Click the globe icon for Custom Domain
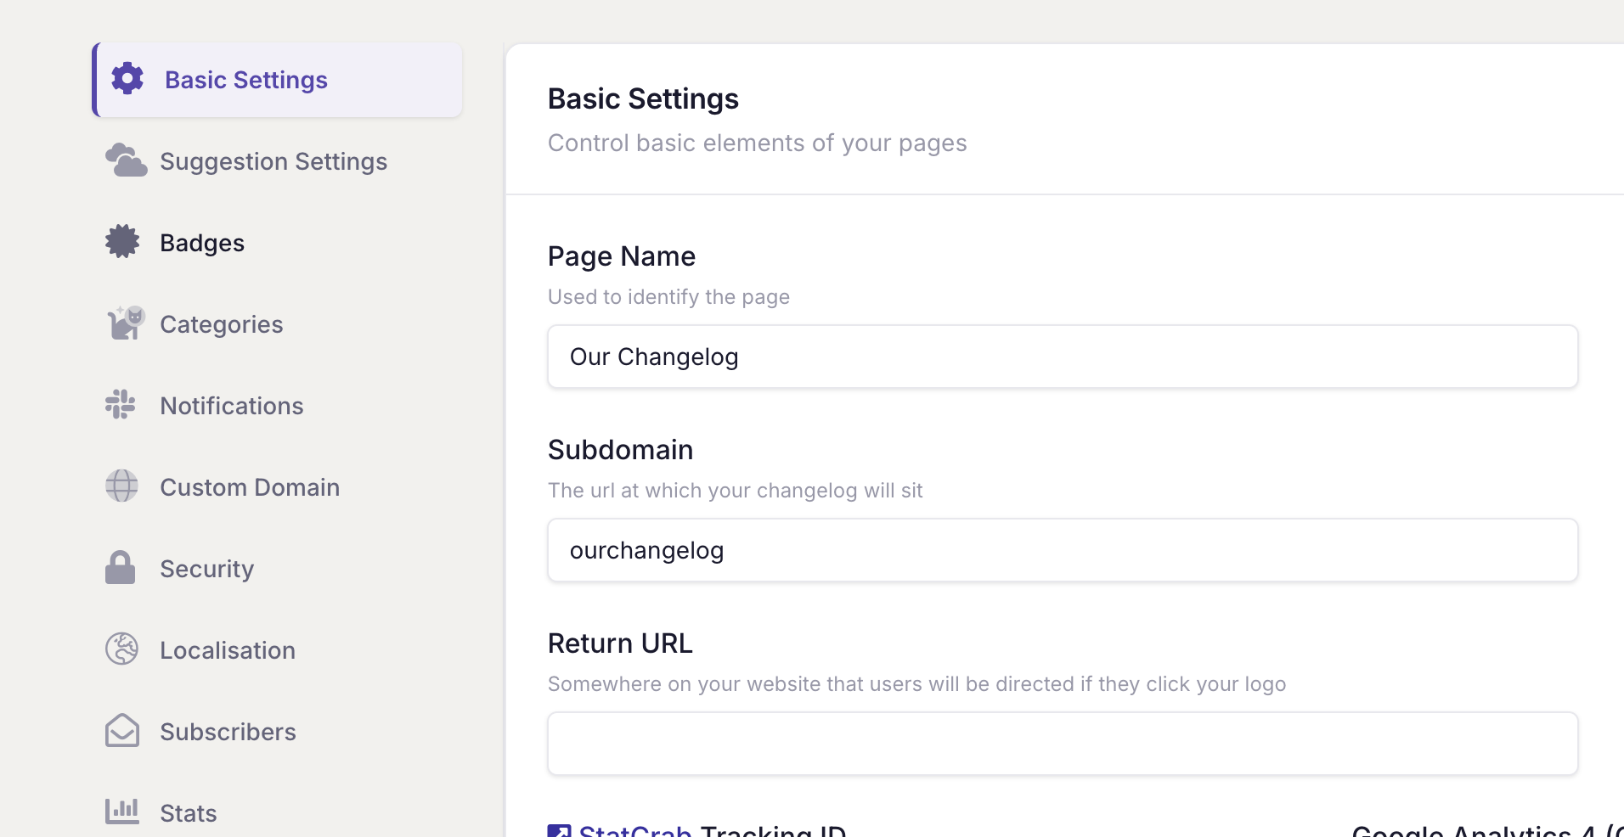 pos(121,486)
